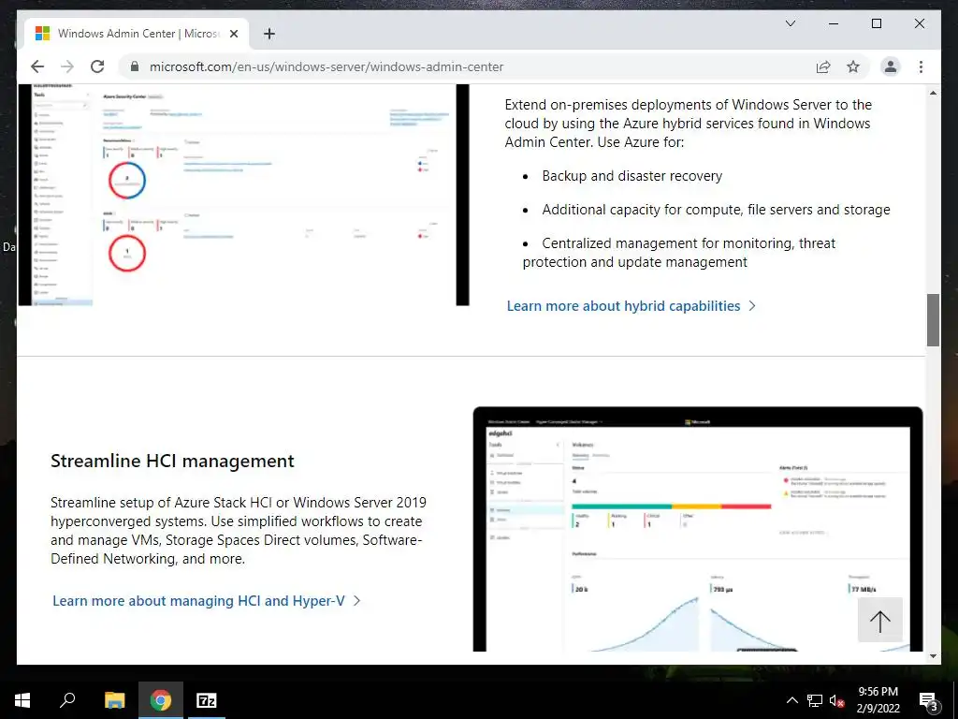Open the network status tray icon
The width and height of the screenshot is (958, 719).
pyautogui.click(x=815, y=700)
